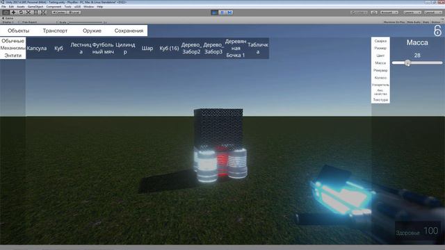Open the cloud services button
Screen dimensions: 445x250
pos(374,12)
